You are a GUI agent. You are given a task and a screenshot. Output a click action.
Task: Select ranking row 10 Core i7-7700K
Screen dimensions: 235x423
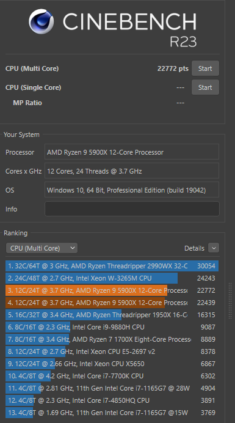point(112,376)
